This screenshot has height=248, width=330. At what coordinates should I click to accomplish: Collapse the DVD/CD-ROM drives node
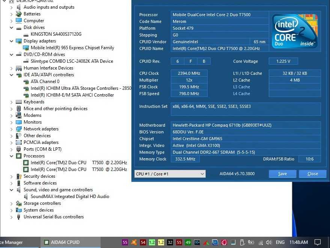11,54
